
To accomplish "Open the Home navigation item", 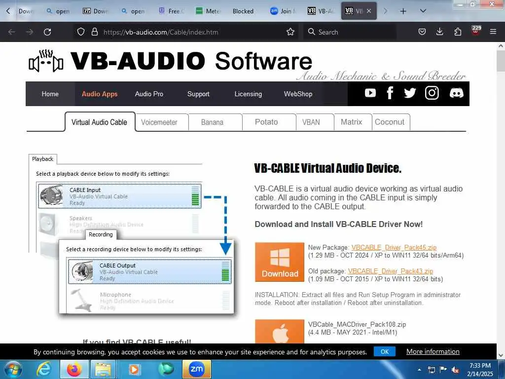I will (50, 94).
